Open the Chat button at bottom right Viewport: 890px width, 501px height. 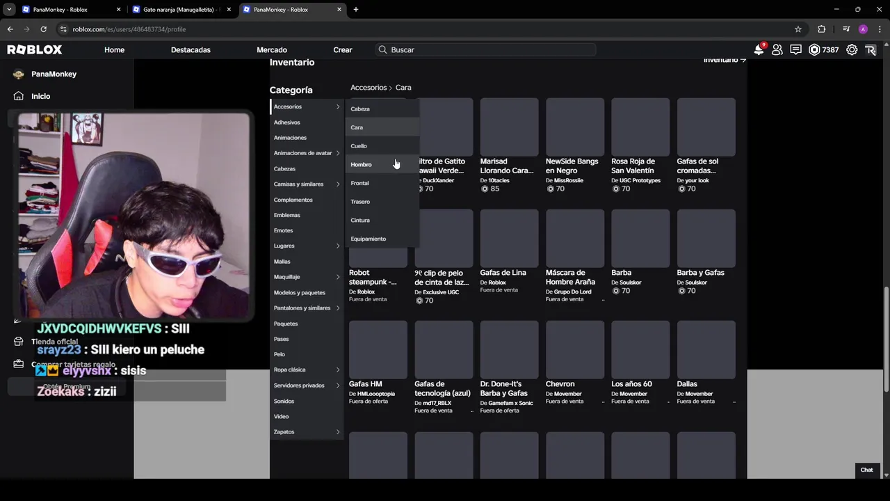(x=866, y=470)
